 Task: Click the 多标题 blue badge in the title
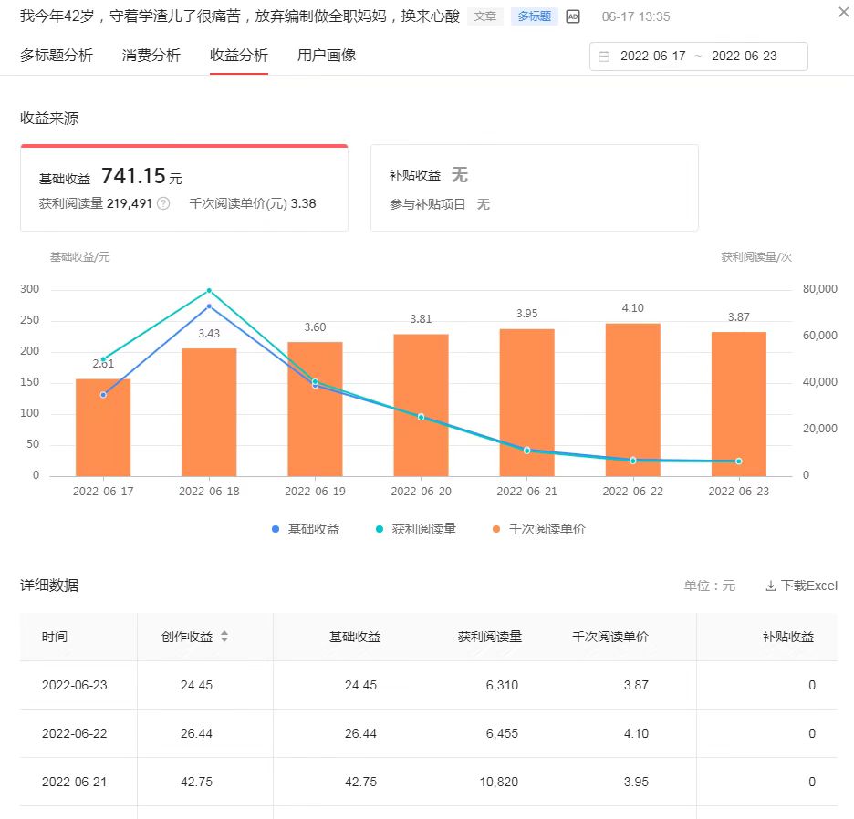click(533, 16)
